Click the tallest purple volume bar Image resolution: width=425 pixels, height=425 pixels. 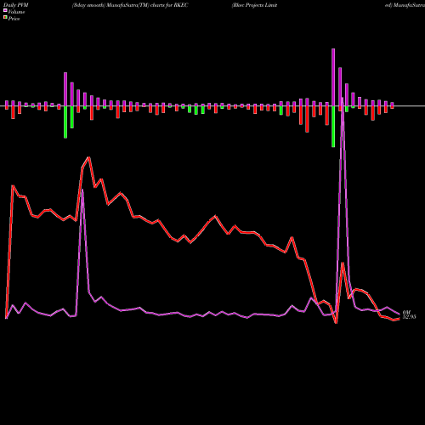(x=333, y=77)
